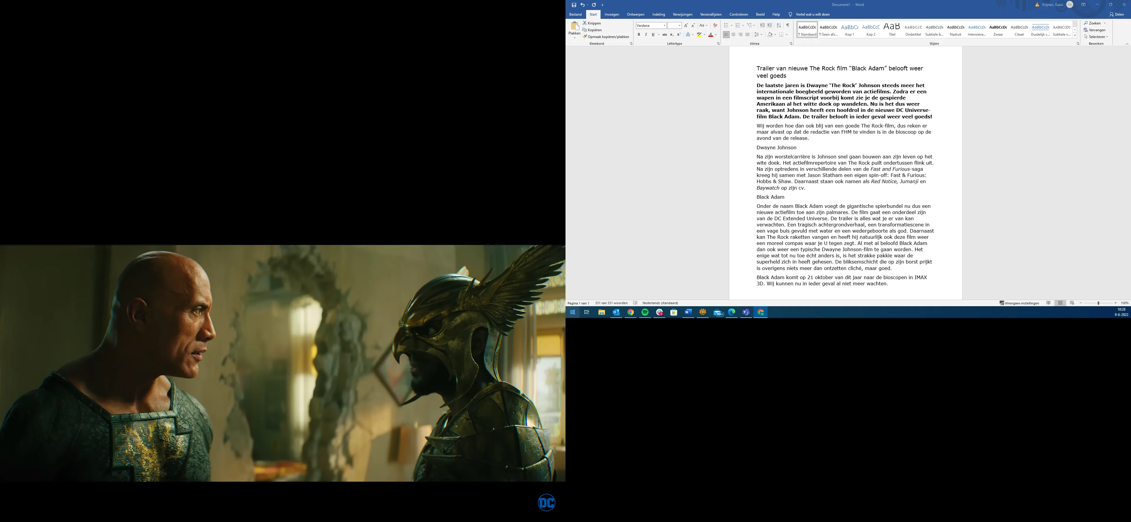Switch to the Controleren tab

click(x=738, y=14)
